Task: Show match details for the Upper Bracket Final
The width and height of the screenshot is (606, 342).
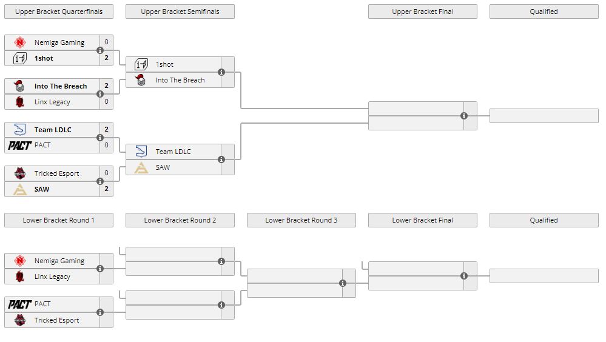Action: (x=464, y=116)
